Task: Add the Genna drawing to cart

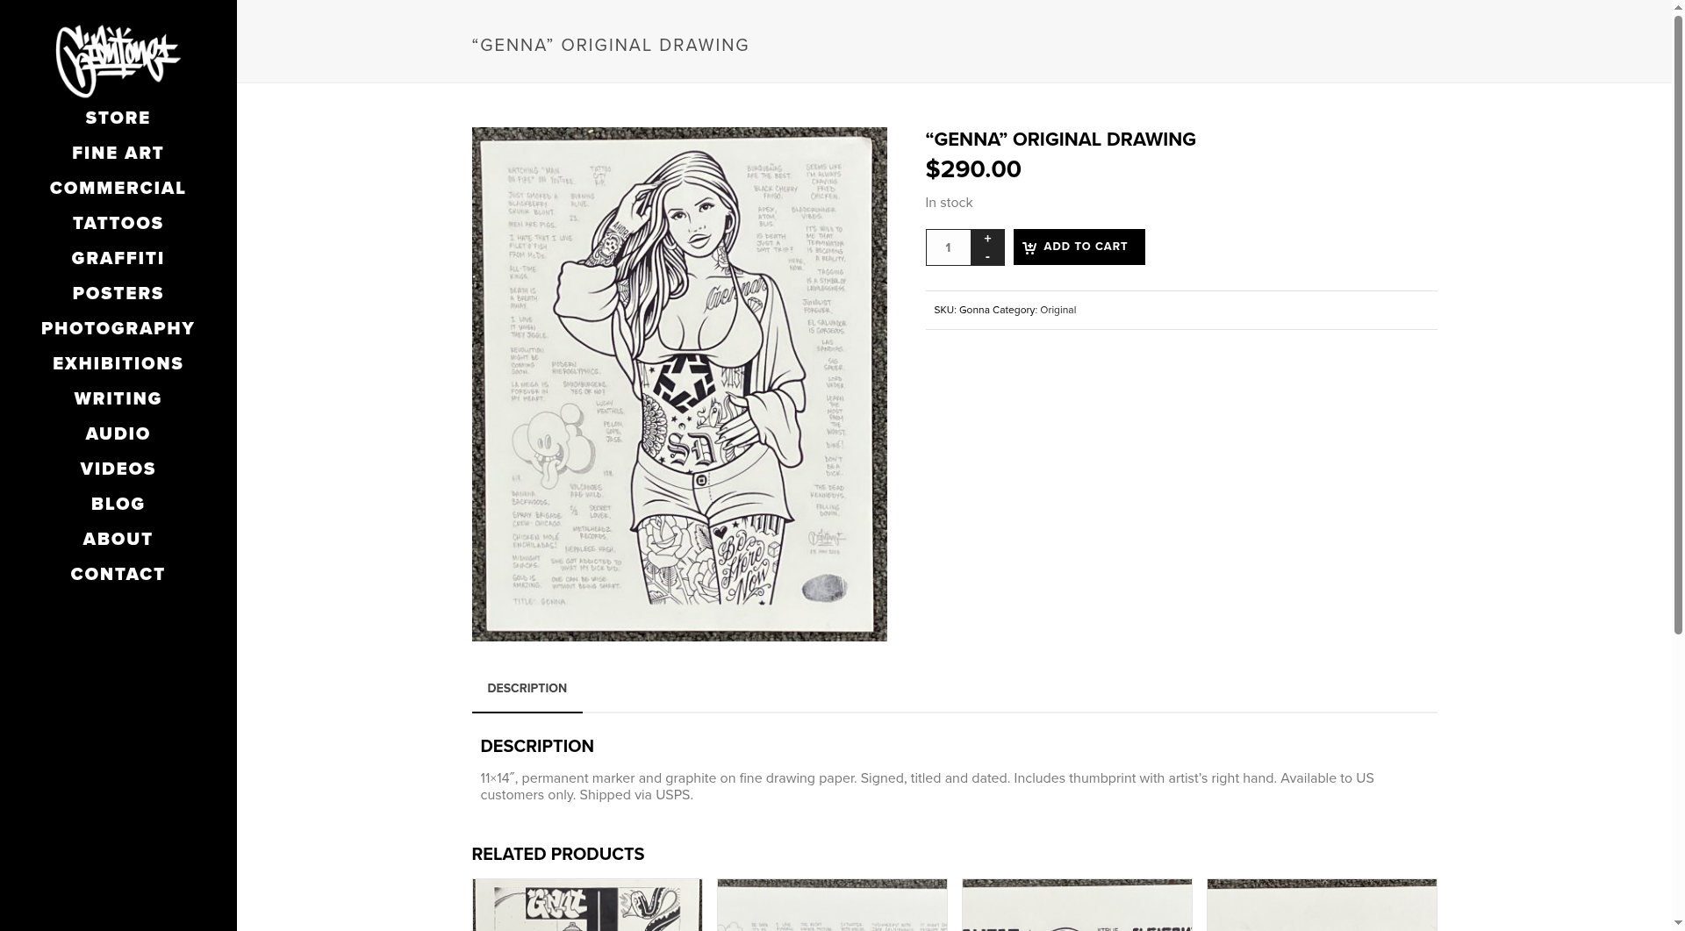Action: pos(1079,247)
